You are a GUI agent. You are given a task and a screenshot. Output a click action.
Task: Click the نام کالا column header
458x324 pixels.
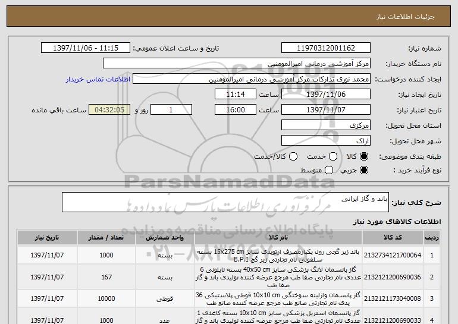coord(278,238)
